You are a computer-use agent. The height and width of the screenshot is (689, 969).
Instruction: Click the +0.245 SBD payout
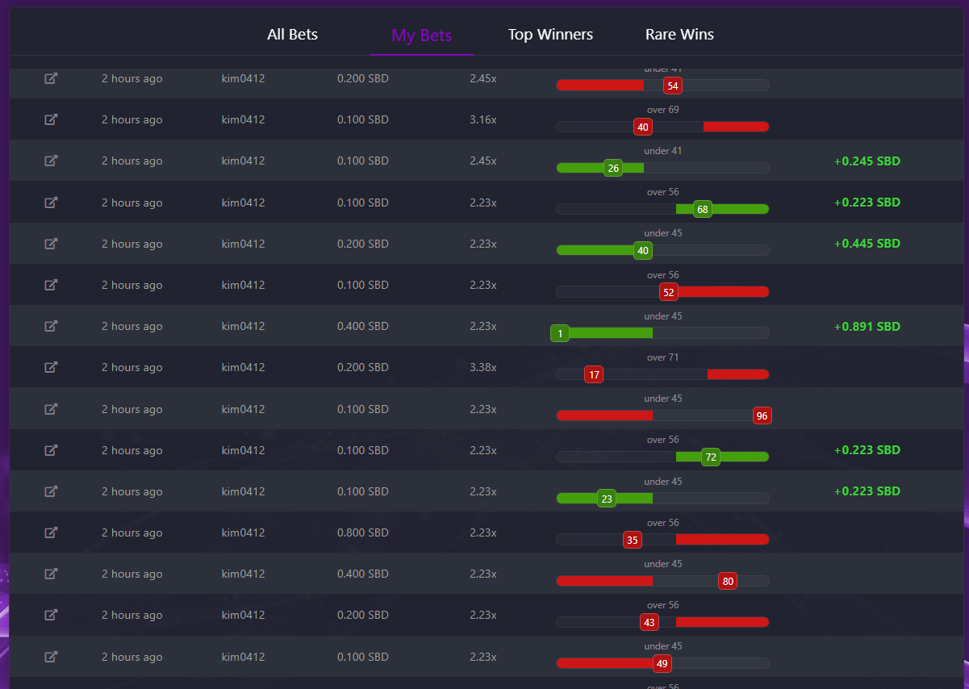[867, 161]
